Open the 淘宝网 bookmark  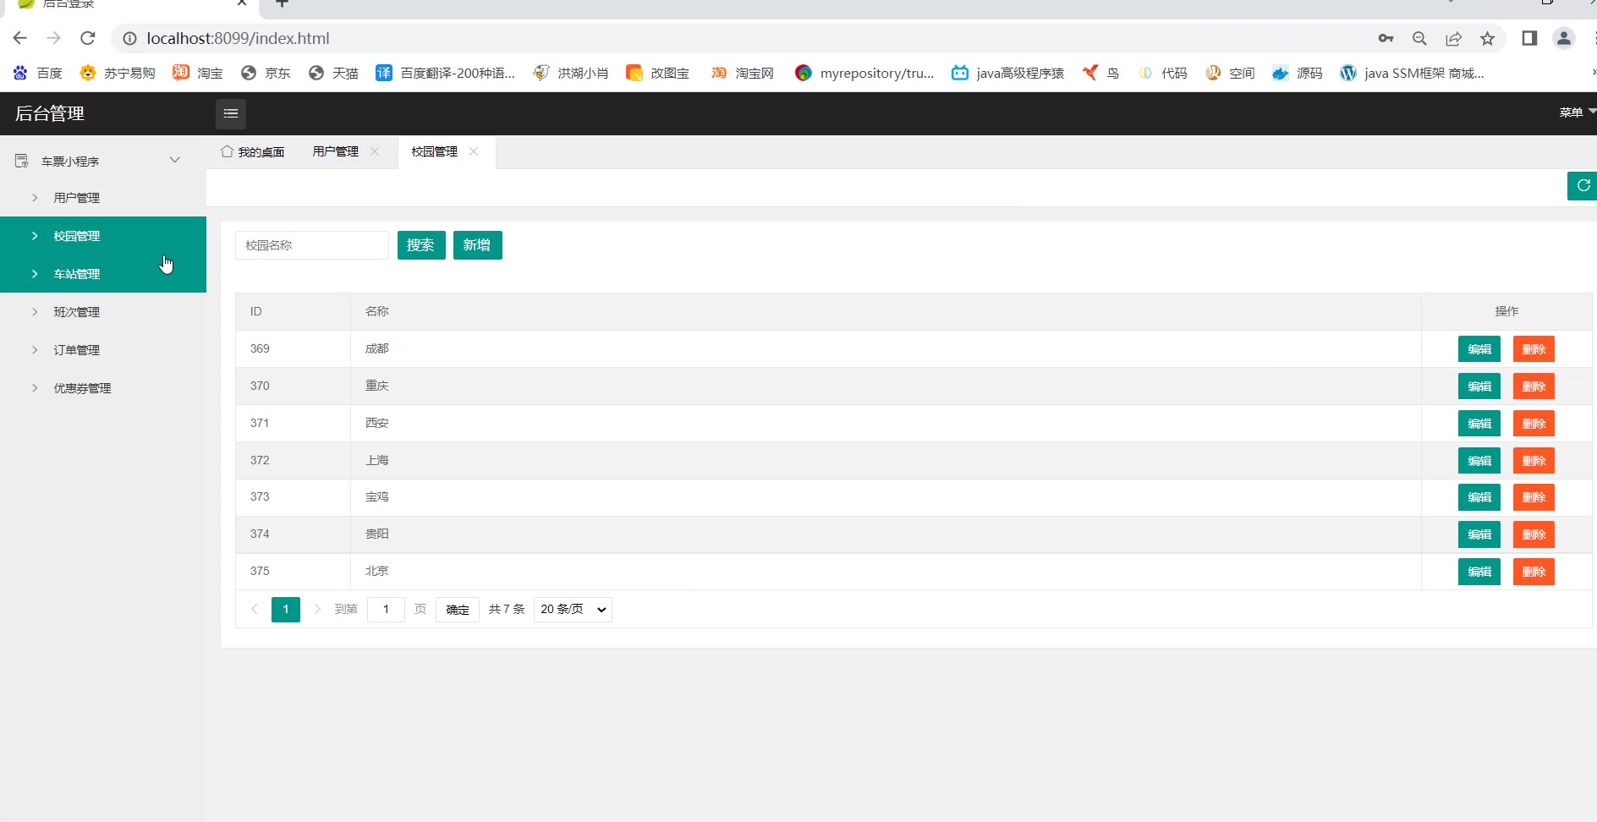pyautogui.click(x=742, y=73)
